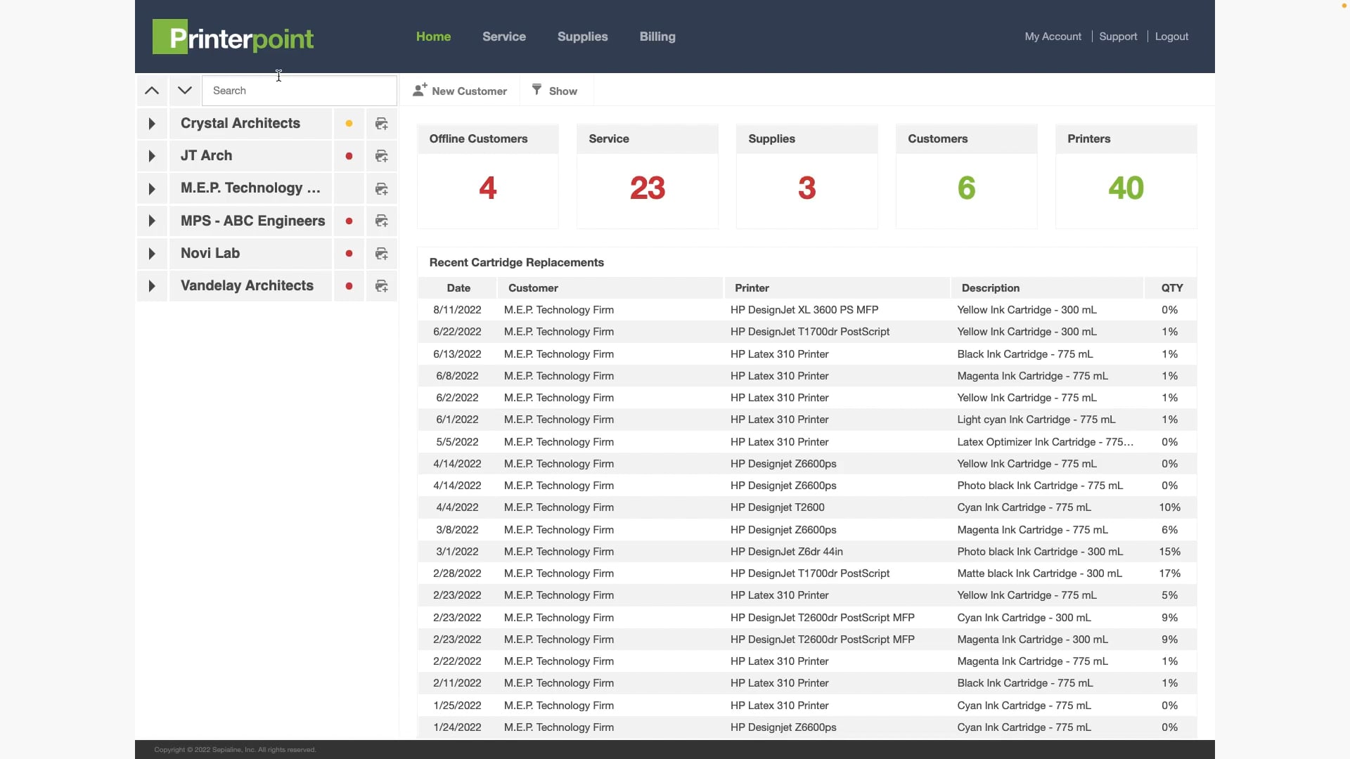
Task: Click the print/queue icon for JT Arch
Action: [x=381, y=156]
